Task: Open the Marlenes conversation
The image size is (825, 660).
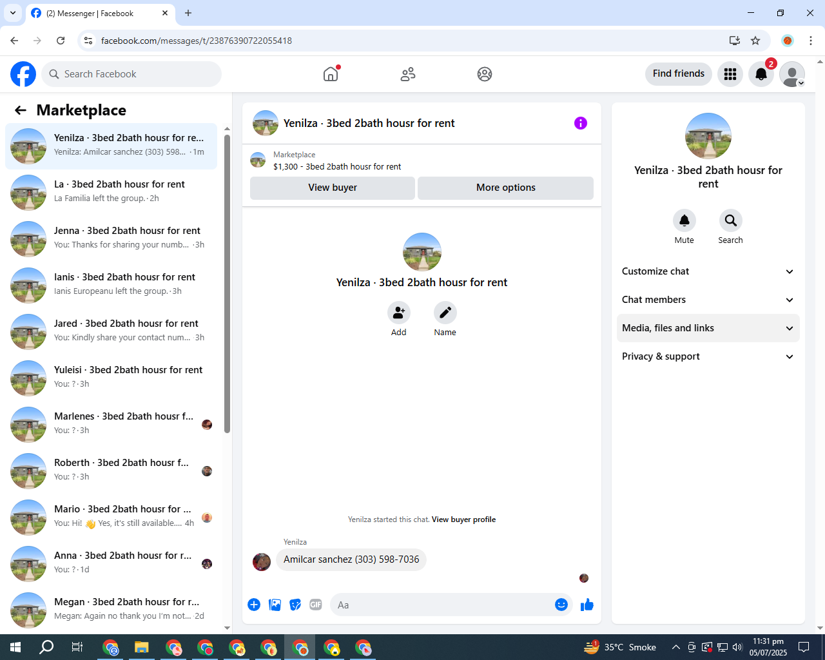Action: (111, 425)
